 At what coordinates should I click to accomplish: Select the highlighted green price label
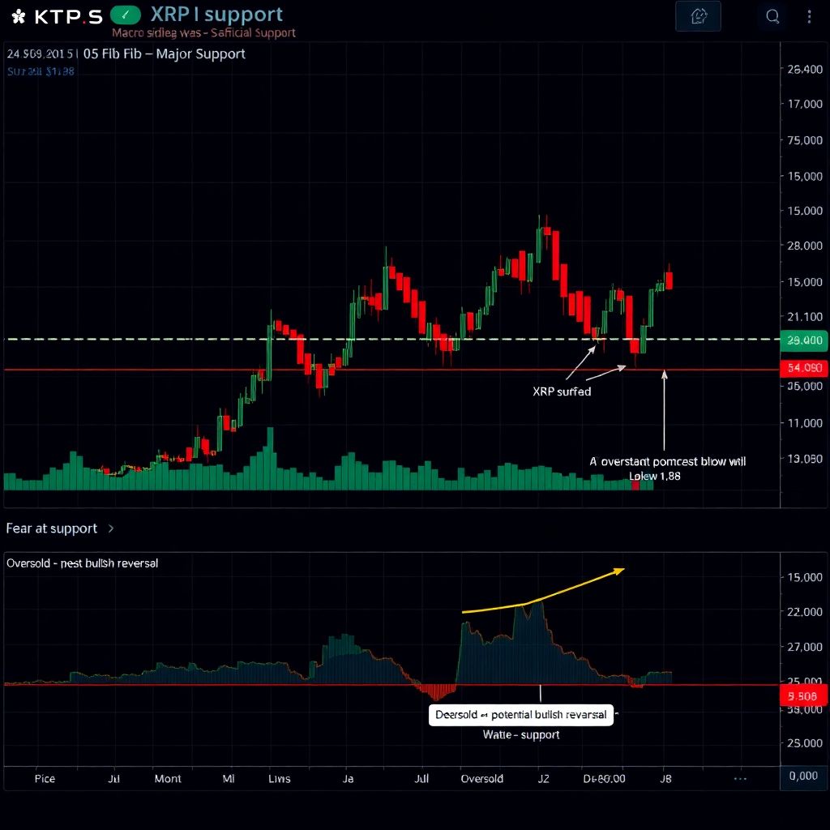click(x=803, y=342)
